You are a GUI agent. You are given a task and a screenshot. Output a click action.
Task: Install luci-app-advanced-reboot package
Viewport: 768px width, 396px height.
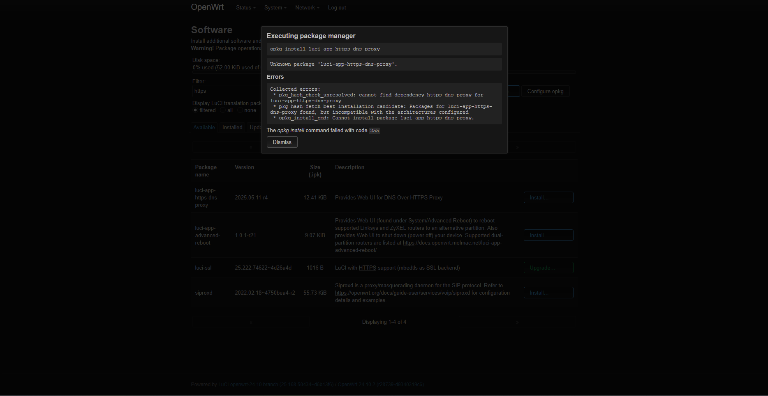pyautogui.click(x=548, y=235)
